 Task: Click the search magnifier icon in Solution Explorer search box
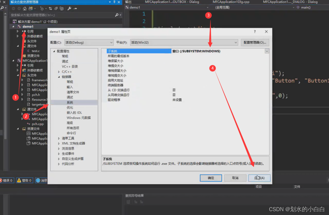117,15
